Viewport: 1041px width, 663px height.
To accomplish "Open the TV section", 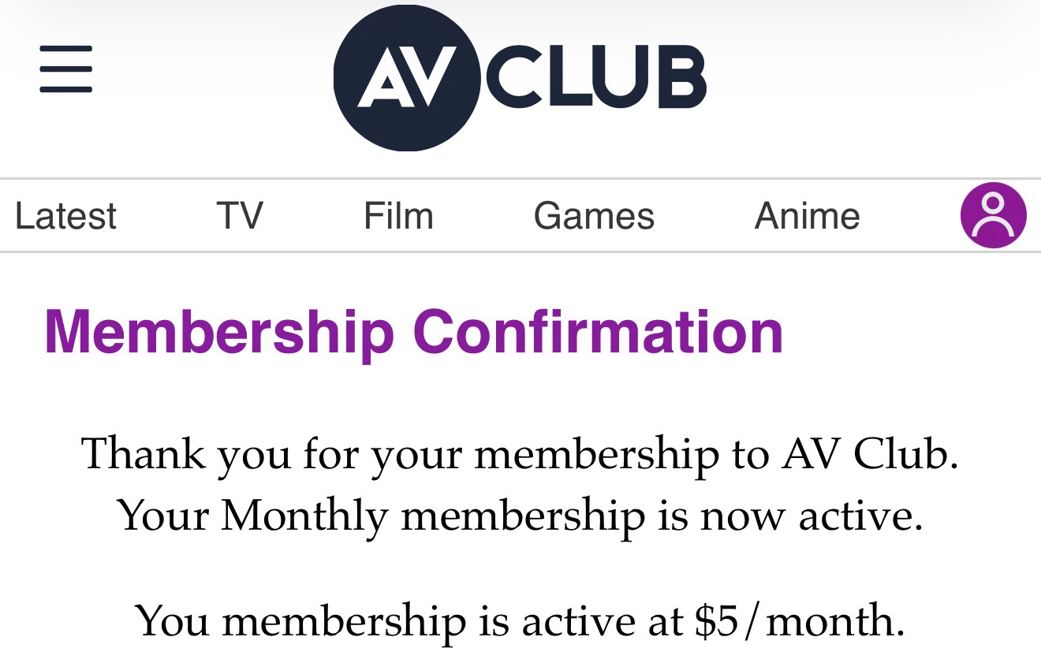I will [x=240, y=216].
